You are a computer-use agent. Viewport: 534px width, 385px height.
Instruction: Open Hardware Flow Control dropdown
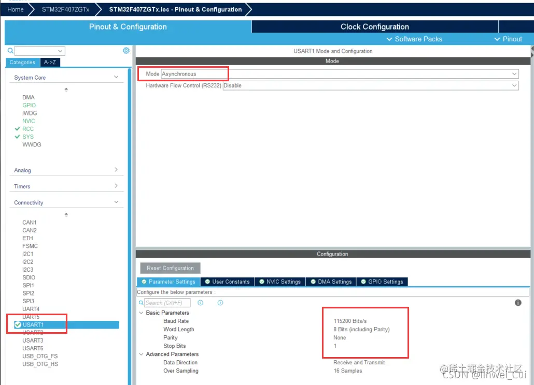[x=371, y=85]
